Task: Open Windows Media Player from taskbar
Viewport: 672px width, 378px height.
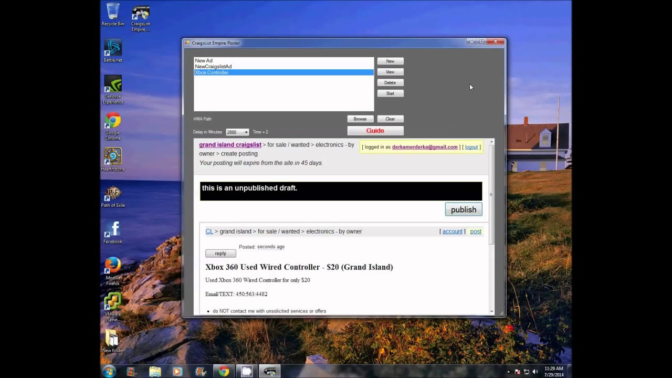Action: (x=177, y=371)
